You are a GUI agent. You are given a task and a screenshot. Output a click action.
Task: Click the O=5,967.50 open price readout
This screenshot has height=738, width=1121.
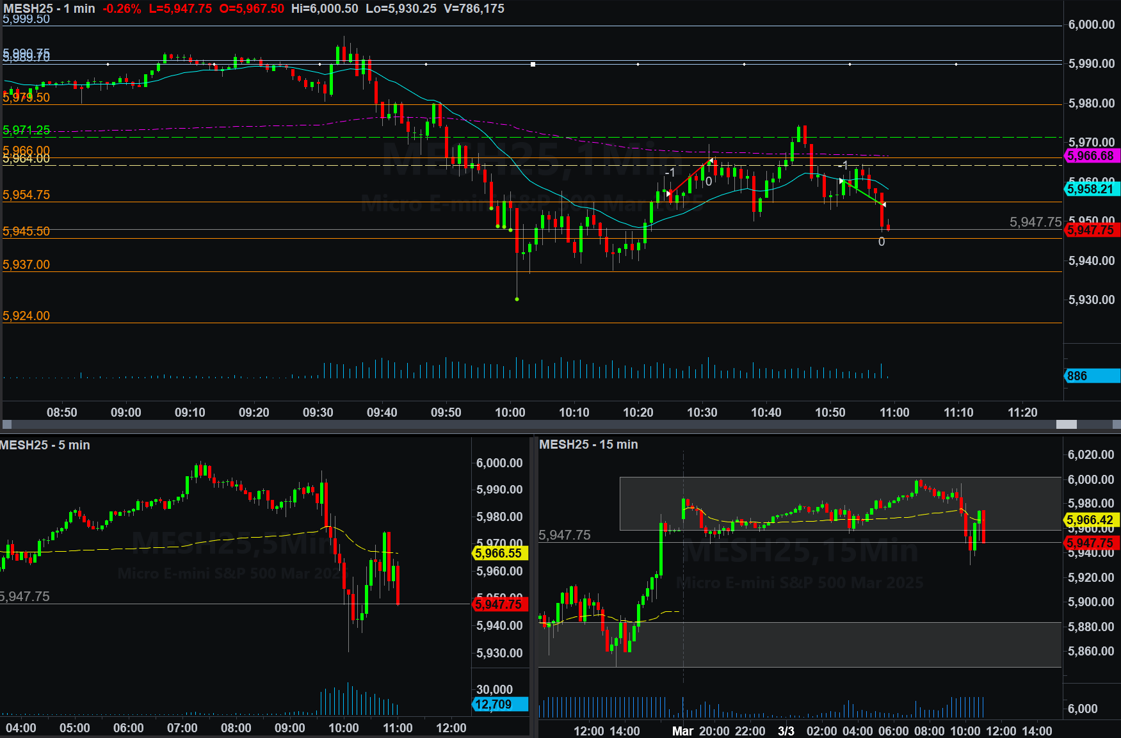coord(252,8)
